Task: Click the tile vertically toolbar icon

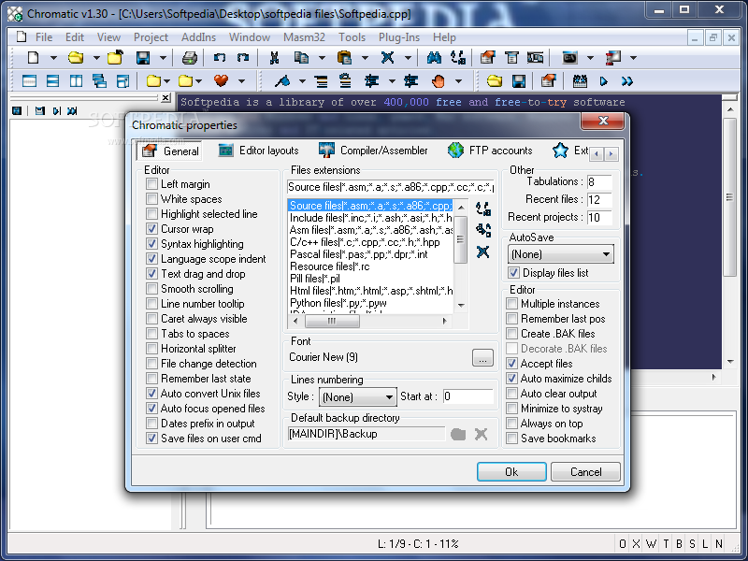Action: pyautogui.click(x=76, y=81)
